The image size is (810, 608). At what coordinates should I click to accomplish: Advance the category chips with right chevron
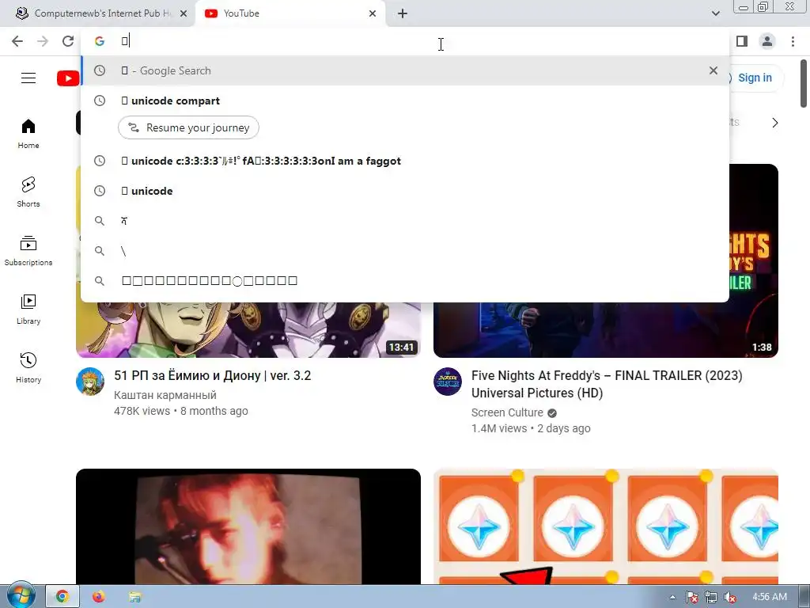click(774, 123)
